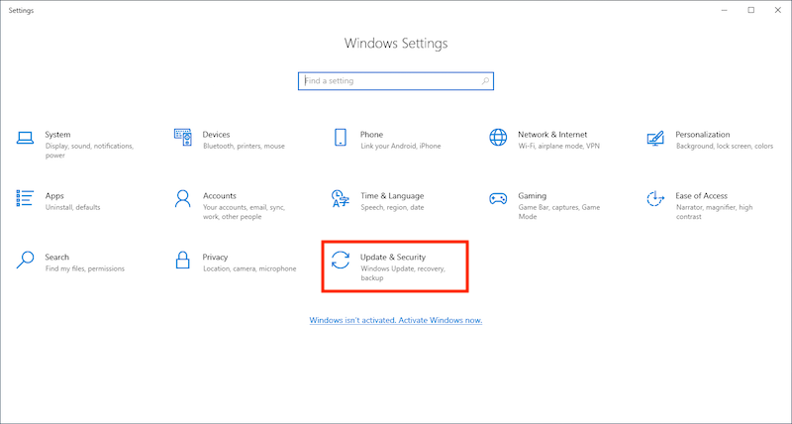Click 'Find my files, permissions' description
Image resolution: width=792 pixels, height=424 pixels.
[85, 268]
